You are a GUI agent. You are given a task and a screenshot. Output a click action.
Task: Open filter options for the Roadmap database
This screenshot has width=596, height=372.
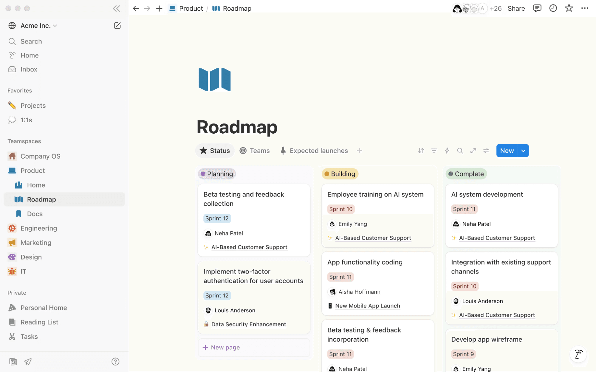point(434,151)
